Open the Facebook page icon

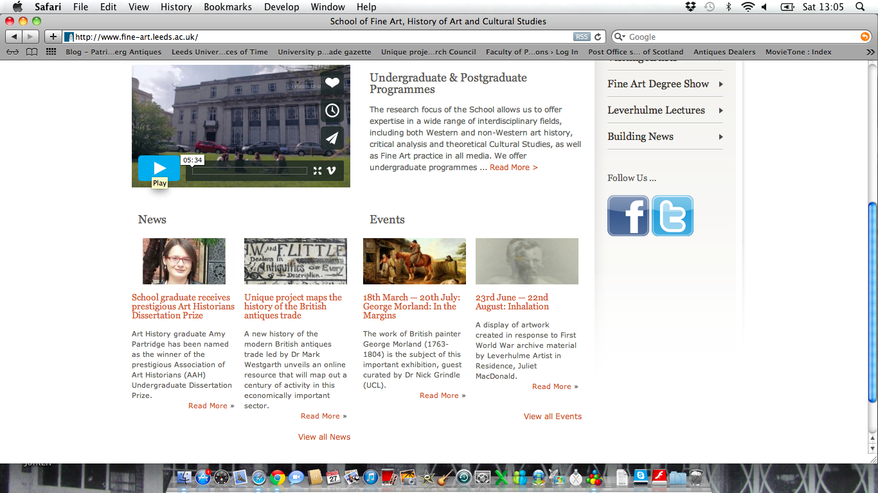(628, 216)
